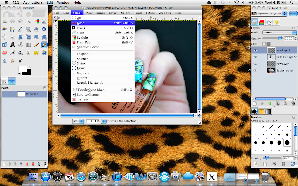Delete the selected layer

(293, 103)
